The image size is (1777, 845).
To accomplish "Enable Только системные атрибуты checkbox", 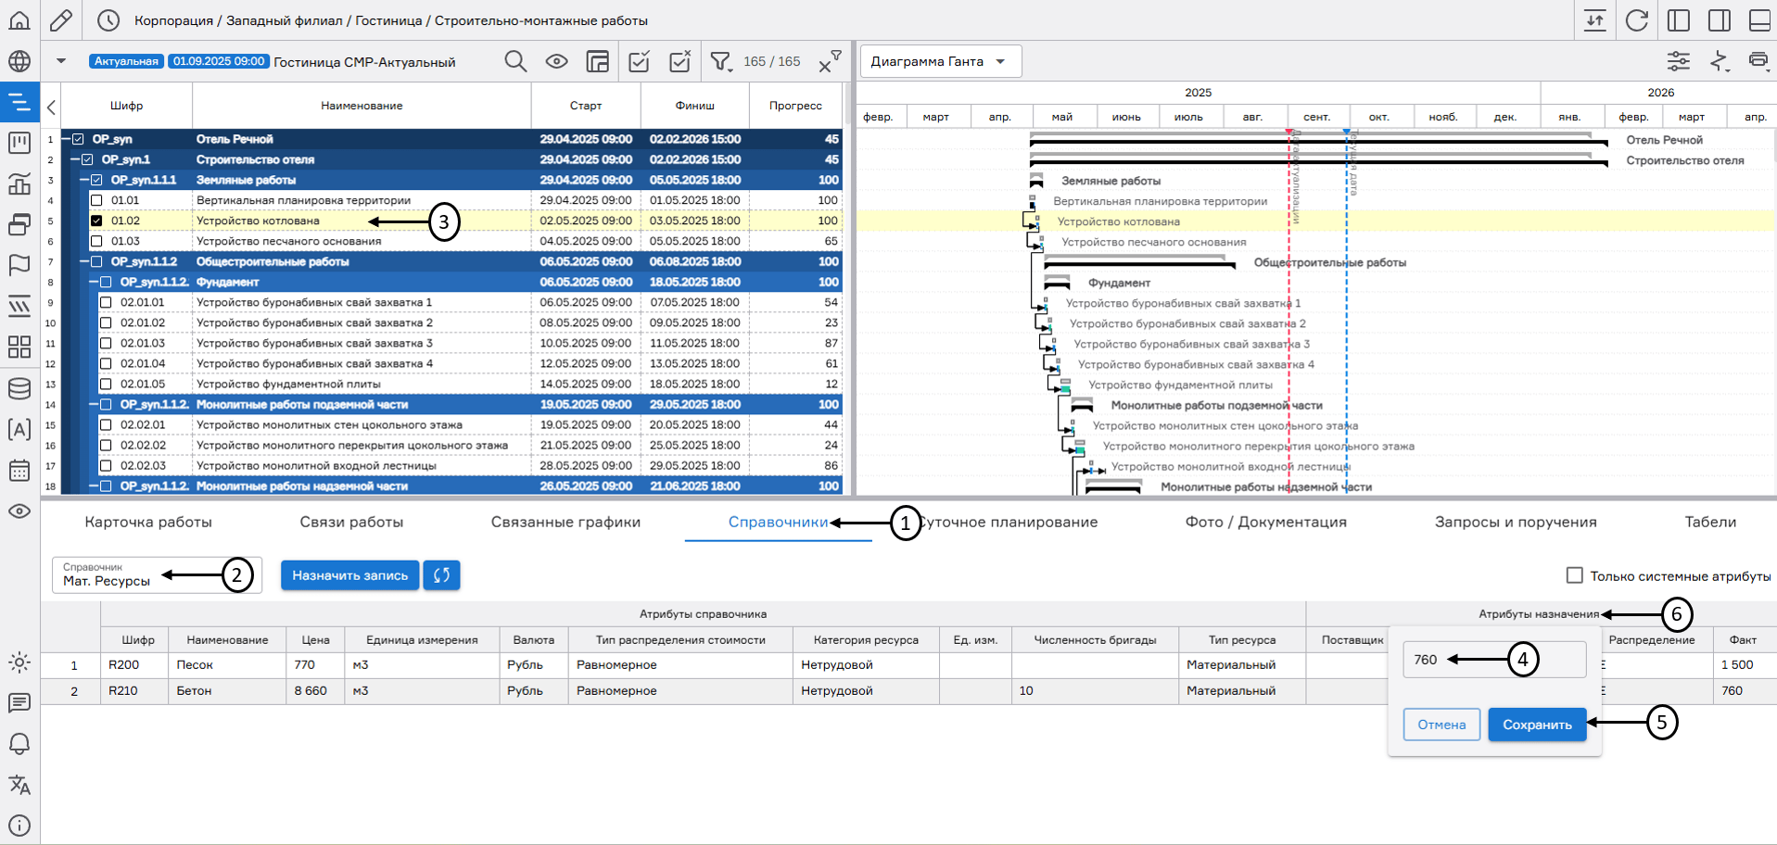I will coord(1574,575).
